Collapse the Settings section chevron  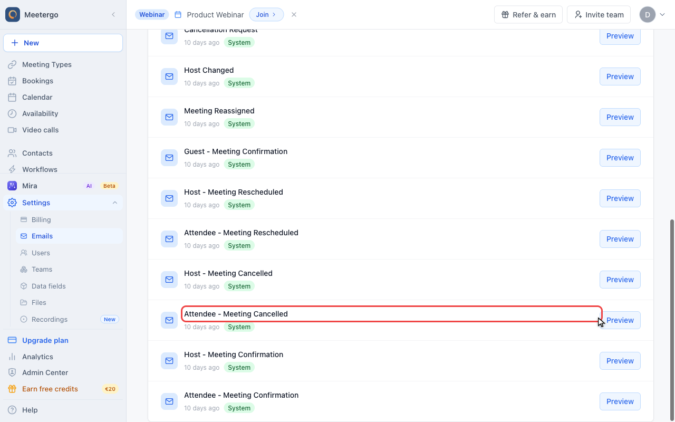pyautogui.click(x=115, y=203)
